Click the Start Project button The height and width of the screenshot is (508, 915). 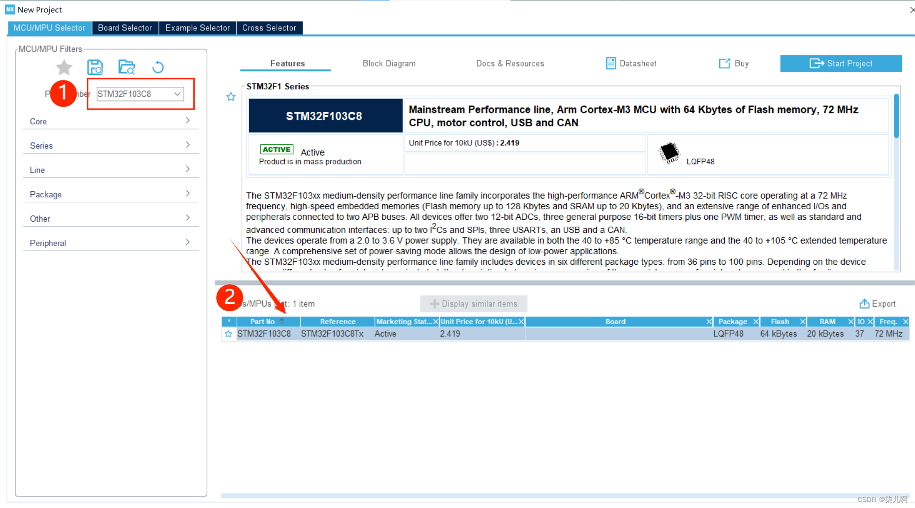[841, 63]
